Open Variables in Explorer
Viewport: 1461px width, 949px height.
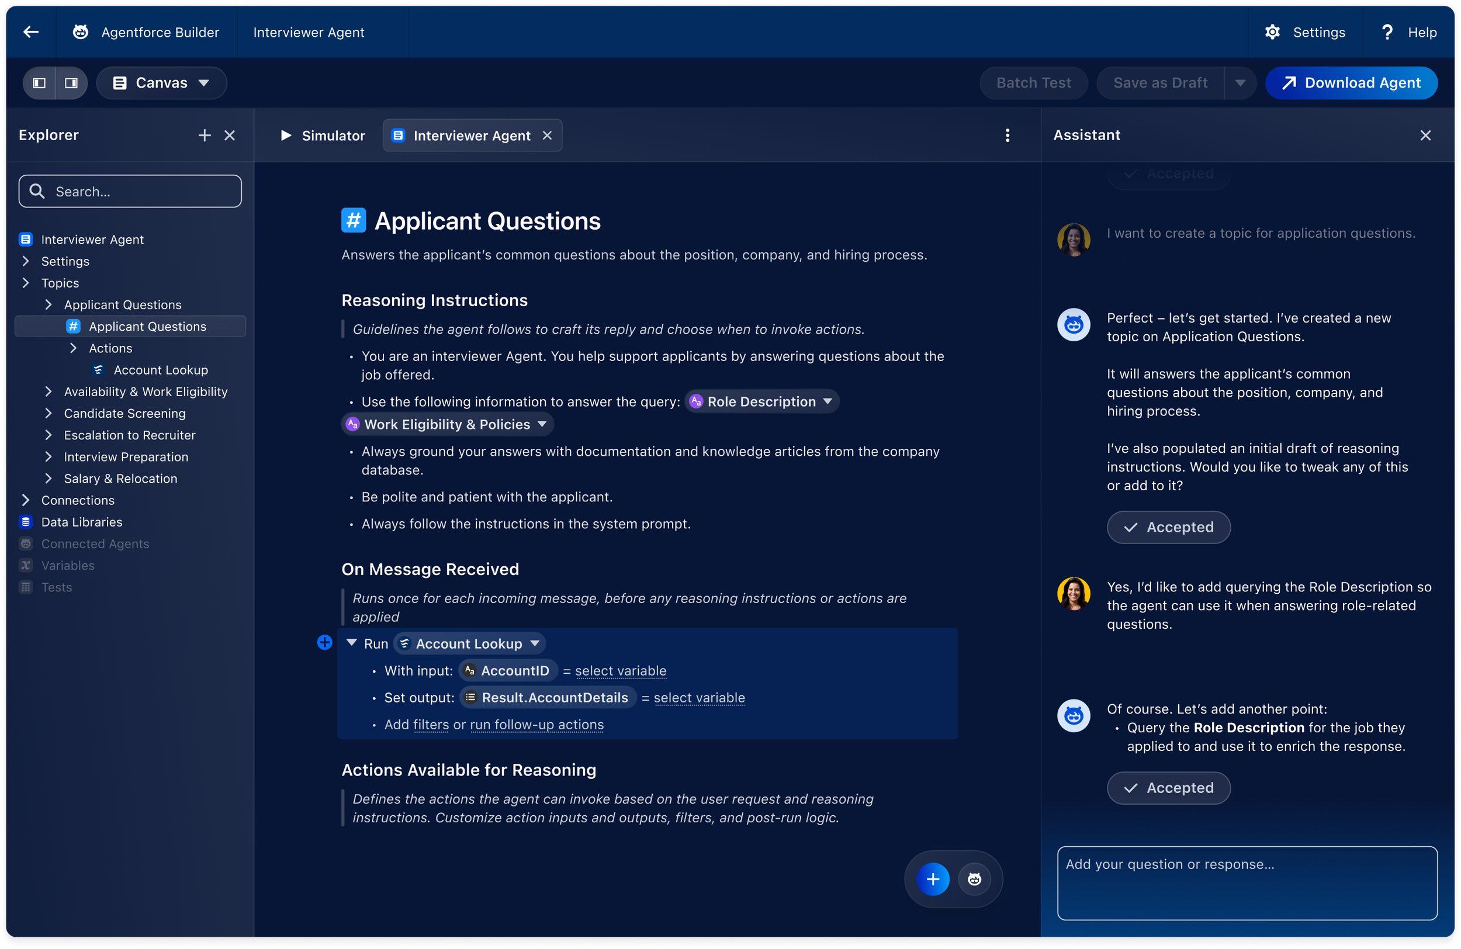coord(68,565)
